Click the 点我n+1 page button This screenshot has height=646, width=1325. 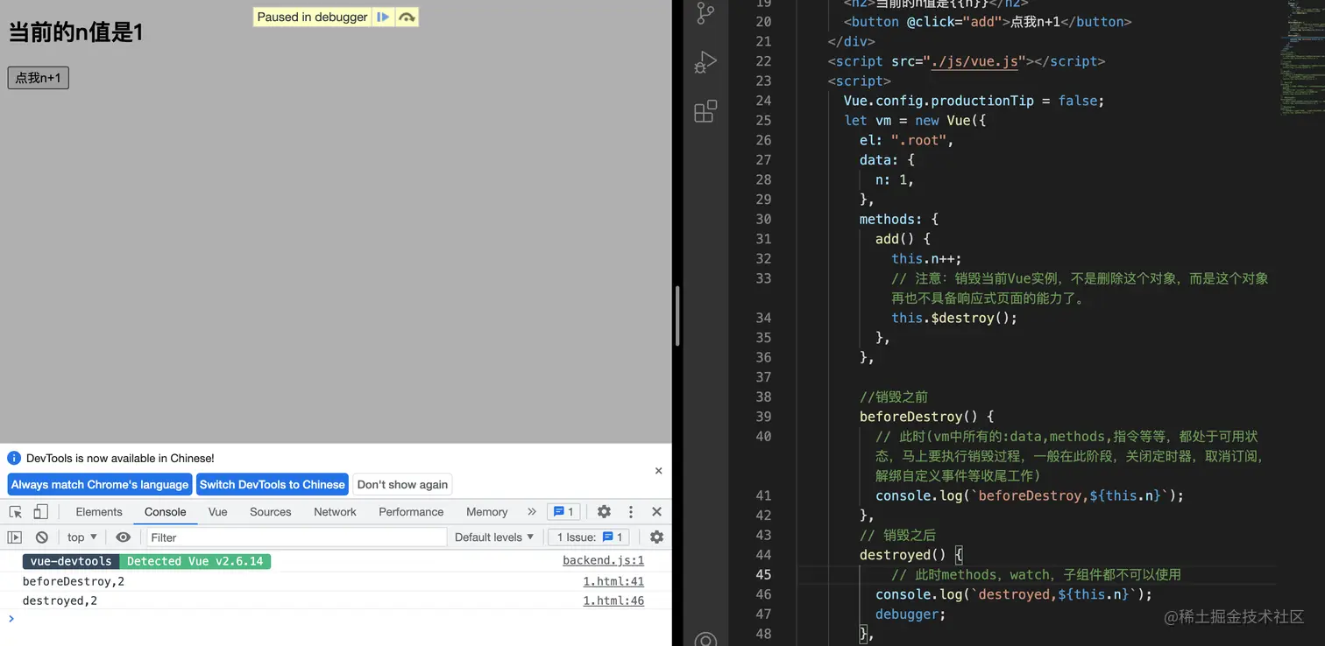(x=39, y=78)
